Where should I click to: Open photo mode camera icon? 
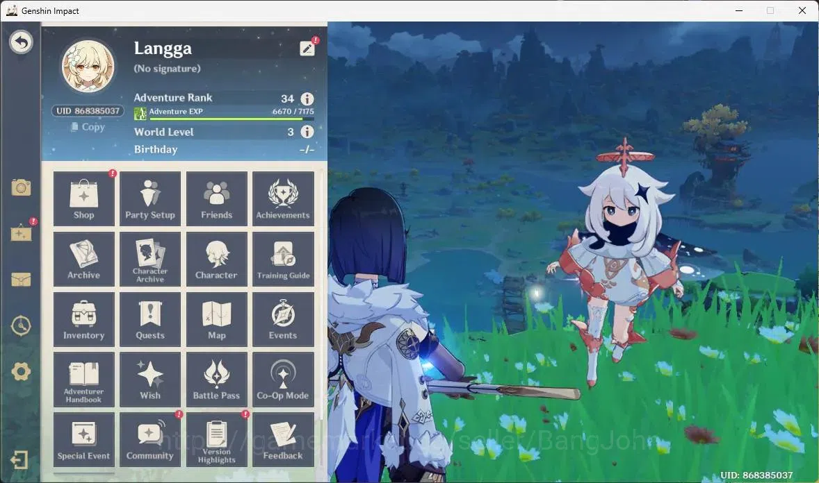[x=21, y=187]
